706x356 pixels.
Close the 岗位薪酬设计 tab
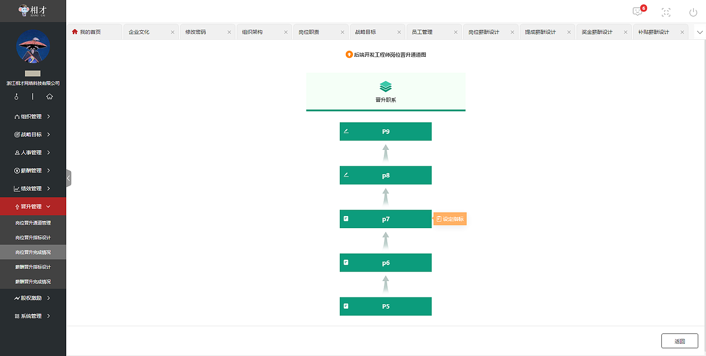tap(512, 32)
